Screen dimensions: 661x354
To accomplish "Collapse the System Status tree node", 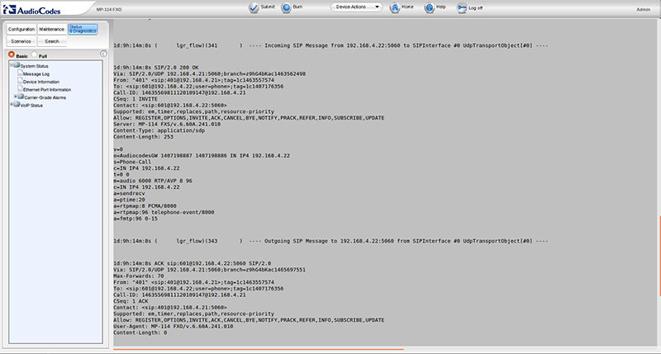I will coord(12,65).
